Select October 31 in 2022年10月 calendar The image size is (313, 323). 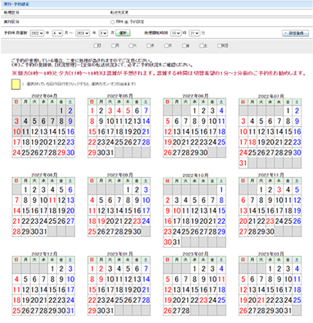click(x=177, y=242)
